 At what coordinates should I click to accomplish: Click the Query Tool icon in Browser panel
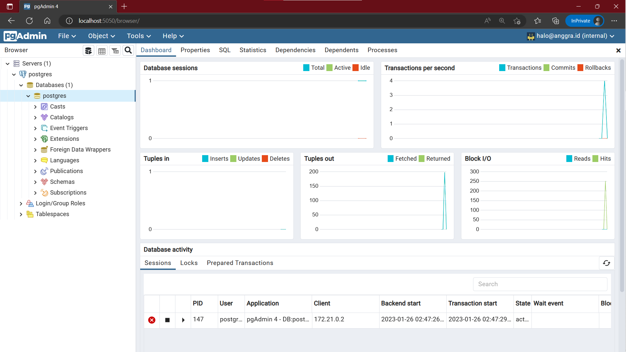(x=88, y=51)
